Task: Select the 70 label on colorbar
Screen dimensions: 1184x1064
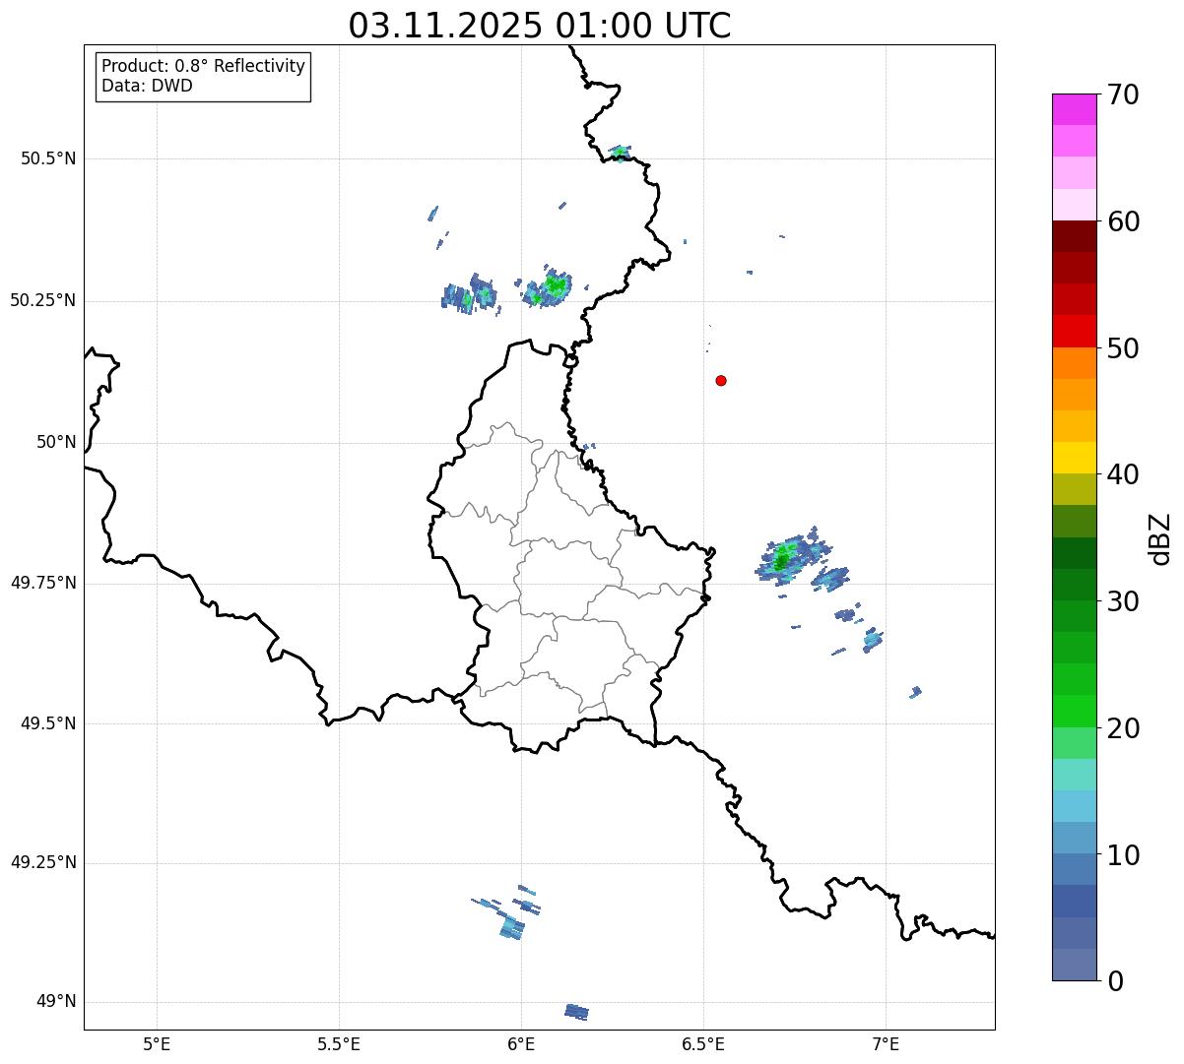Action: [1123, 94]
